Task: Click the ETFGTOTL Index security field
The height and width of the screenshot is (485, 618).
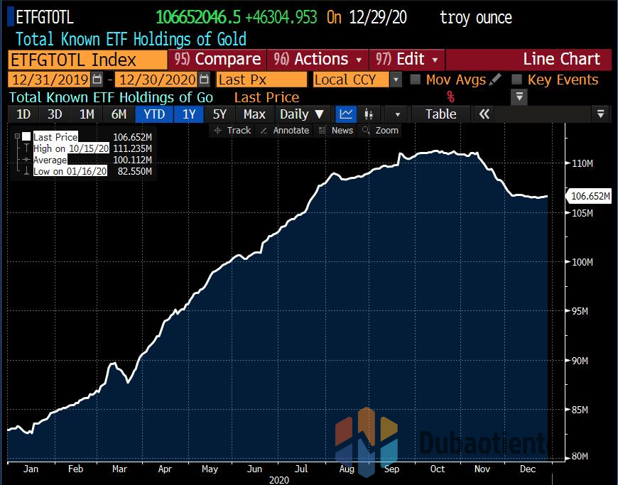Action: pyautogui.click(x=87, y=60)
